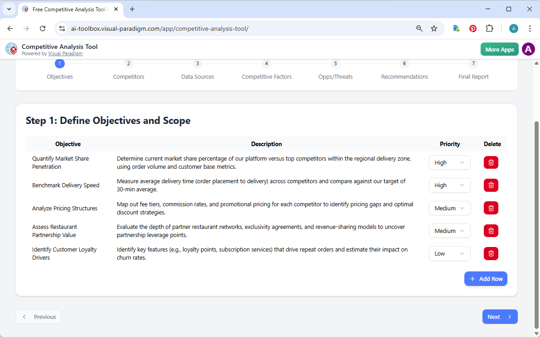Viewport: 540px width, 337px height.
Task: Open the browser extensions puzzle icon
Action: click(x=490, y=28)
